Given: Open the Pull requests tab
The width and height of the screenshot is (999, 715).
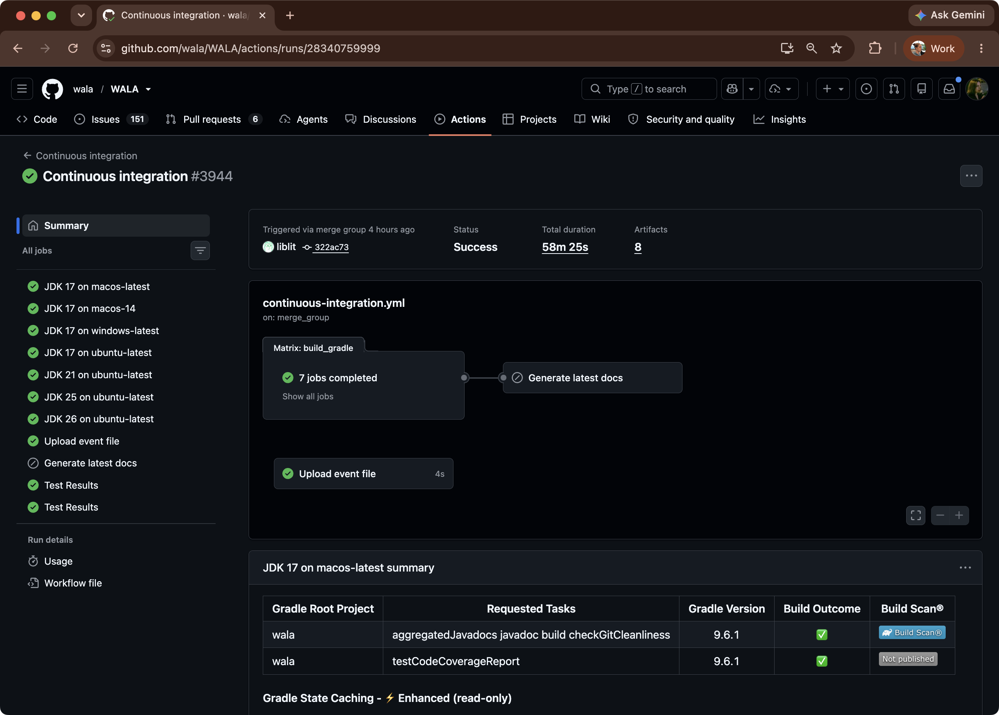Looking at the screenshot, I should [x=214, y=119].
